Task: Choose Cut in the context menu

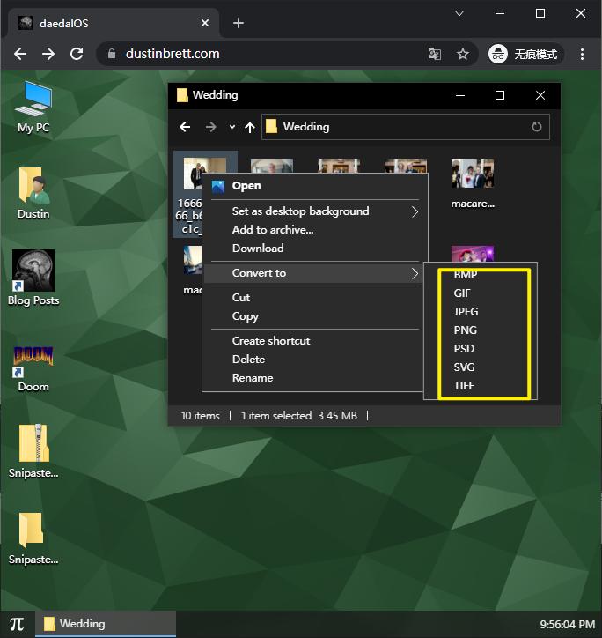Action: [314, 298]
